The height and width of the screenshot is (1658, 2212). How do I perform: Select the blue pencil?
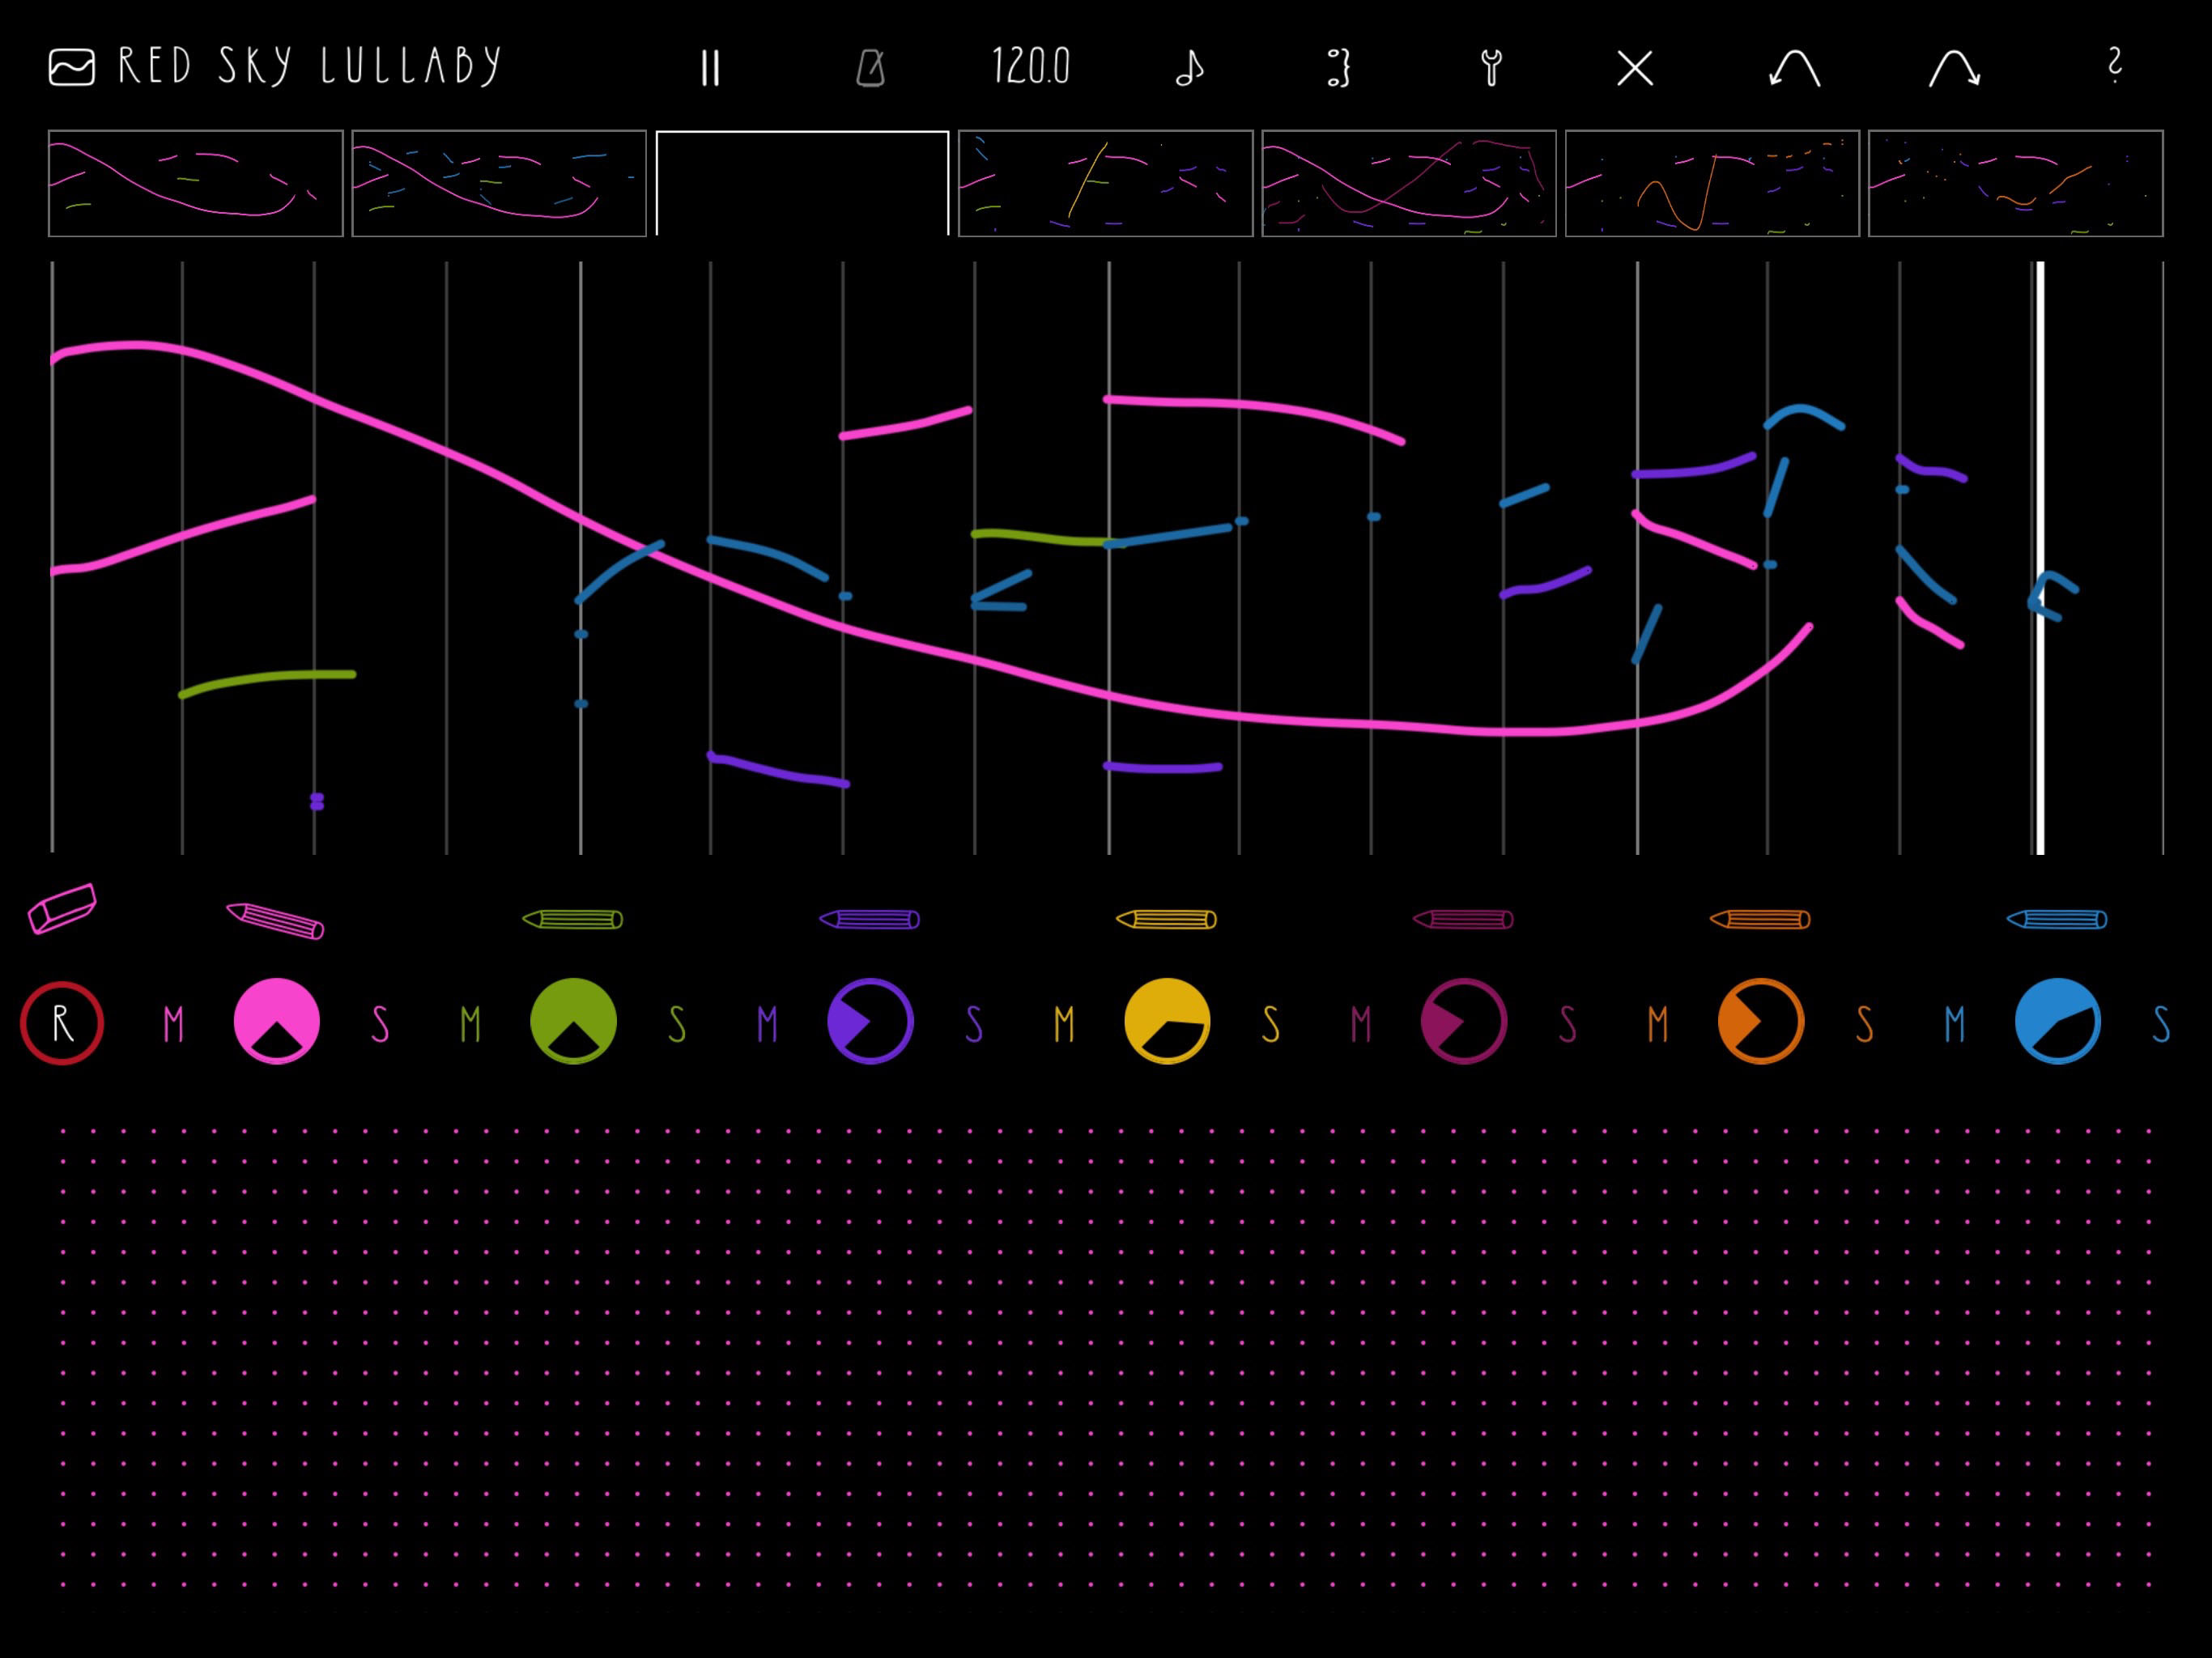pos(2057,919)
